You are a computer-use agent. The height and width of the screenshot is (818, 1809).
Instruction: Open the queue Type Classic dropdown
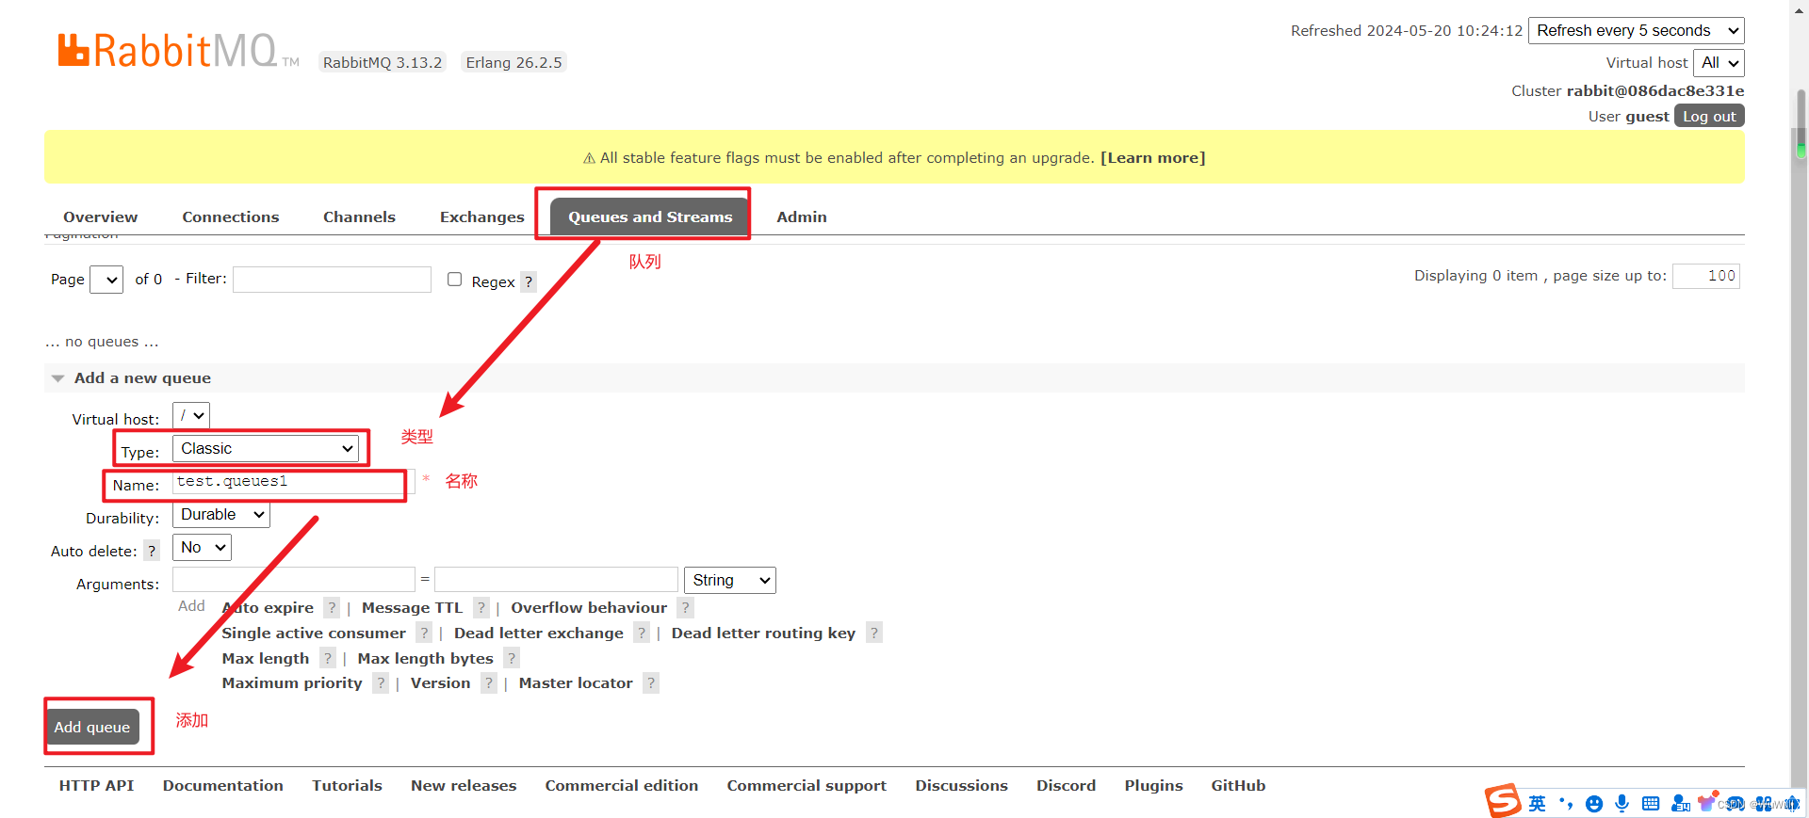click(x=267, y=448)
